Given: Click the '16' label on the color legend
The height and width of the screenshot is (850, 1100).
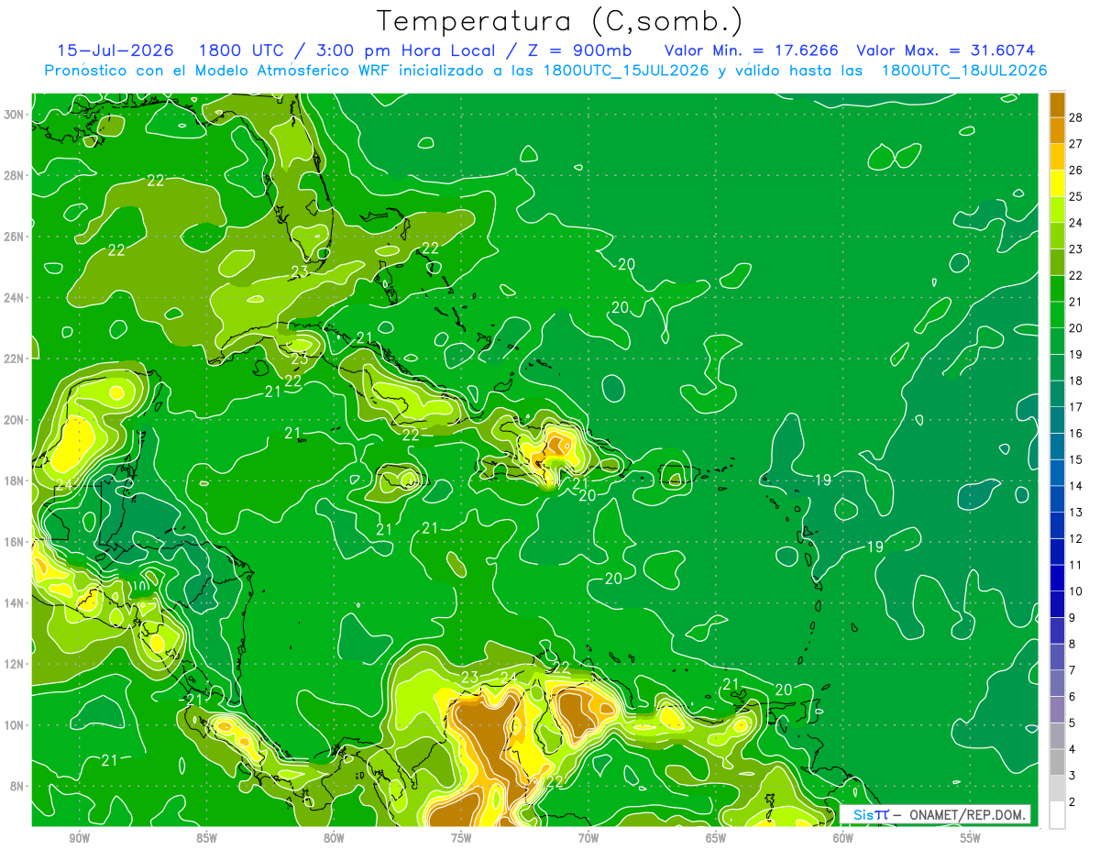Looking at the screenshot, I should pos(1075,433).
